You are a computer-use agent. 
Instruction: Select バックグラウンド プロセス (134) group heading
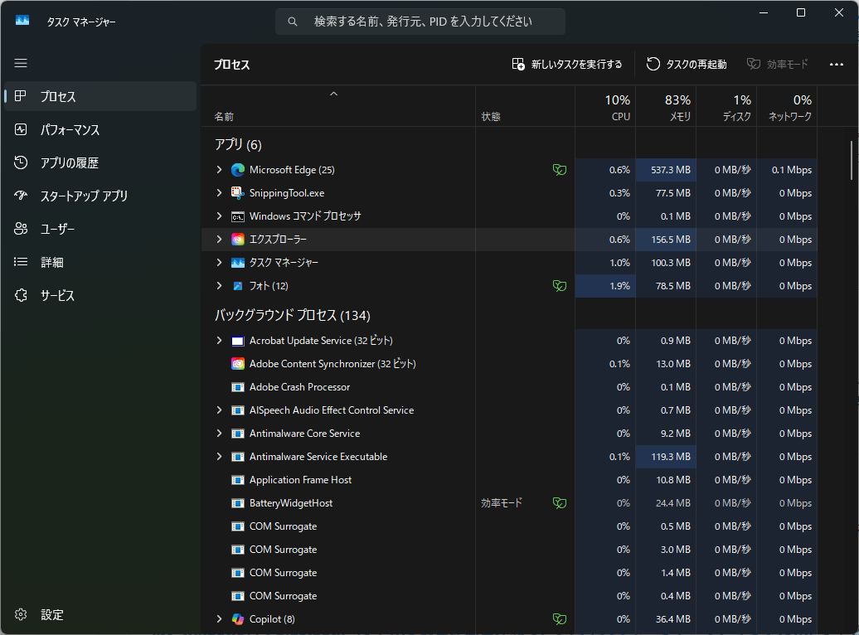point(293,315)
